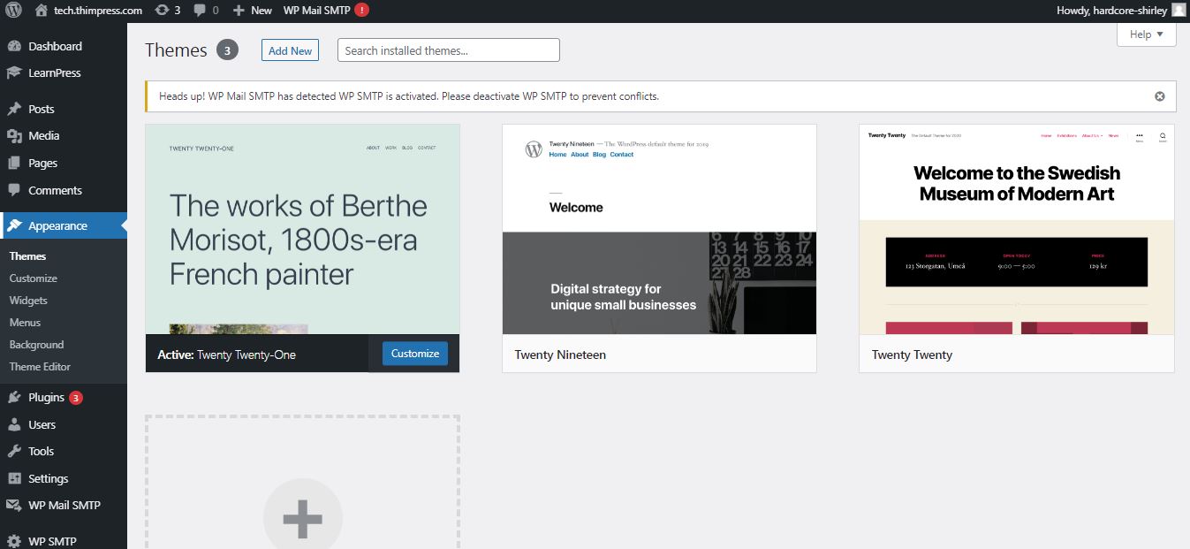Open the comments bubble icon in admin bar
The height and width of the screenshot is (549, 1190).
click(200, 11)
